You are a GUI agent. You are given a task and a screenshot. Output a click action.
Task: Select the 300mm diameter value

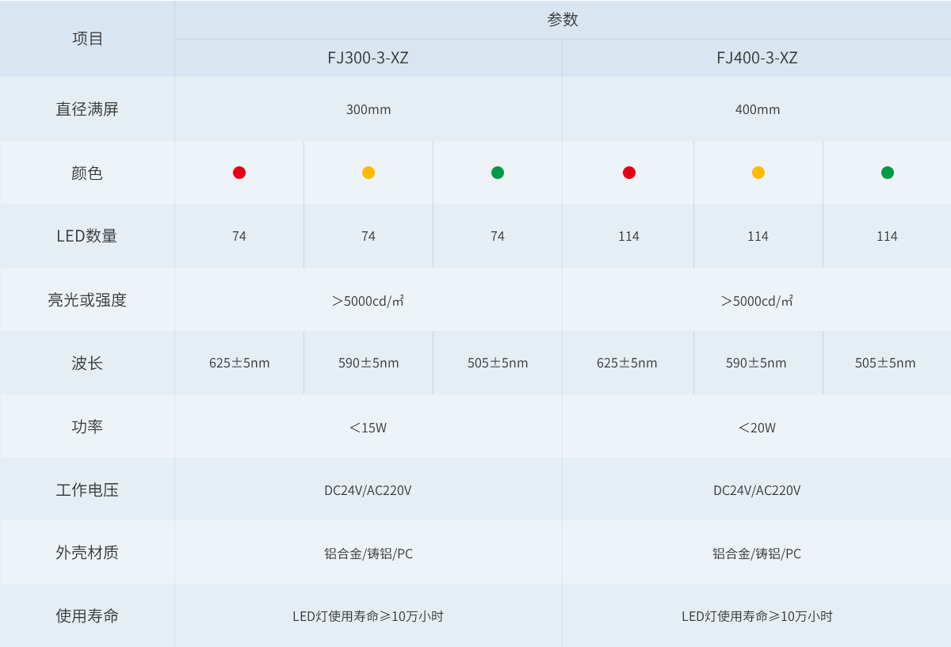coord(369,109)
